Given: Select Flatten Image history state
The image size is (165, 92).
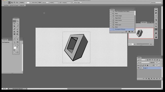Looking at the screenshot, I should point(122,16).
